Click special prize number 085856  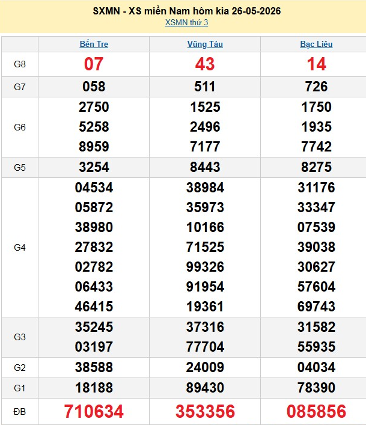coord(316,411)
